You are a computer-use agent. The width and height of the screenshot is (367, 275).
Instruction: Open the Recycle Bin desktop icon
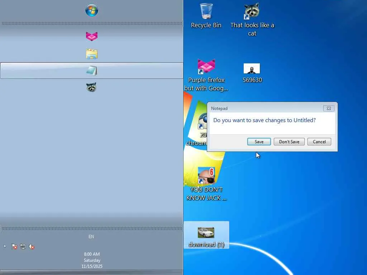(206, 16)
